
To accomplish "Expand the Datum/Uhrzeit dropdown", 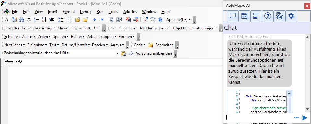I will (76, 45).
